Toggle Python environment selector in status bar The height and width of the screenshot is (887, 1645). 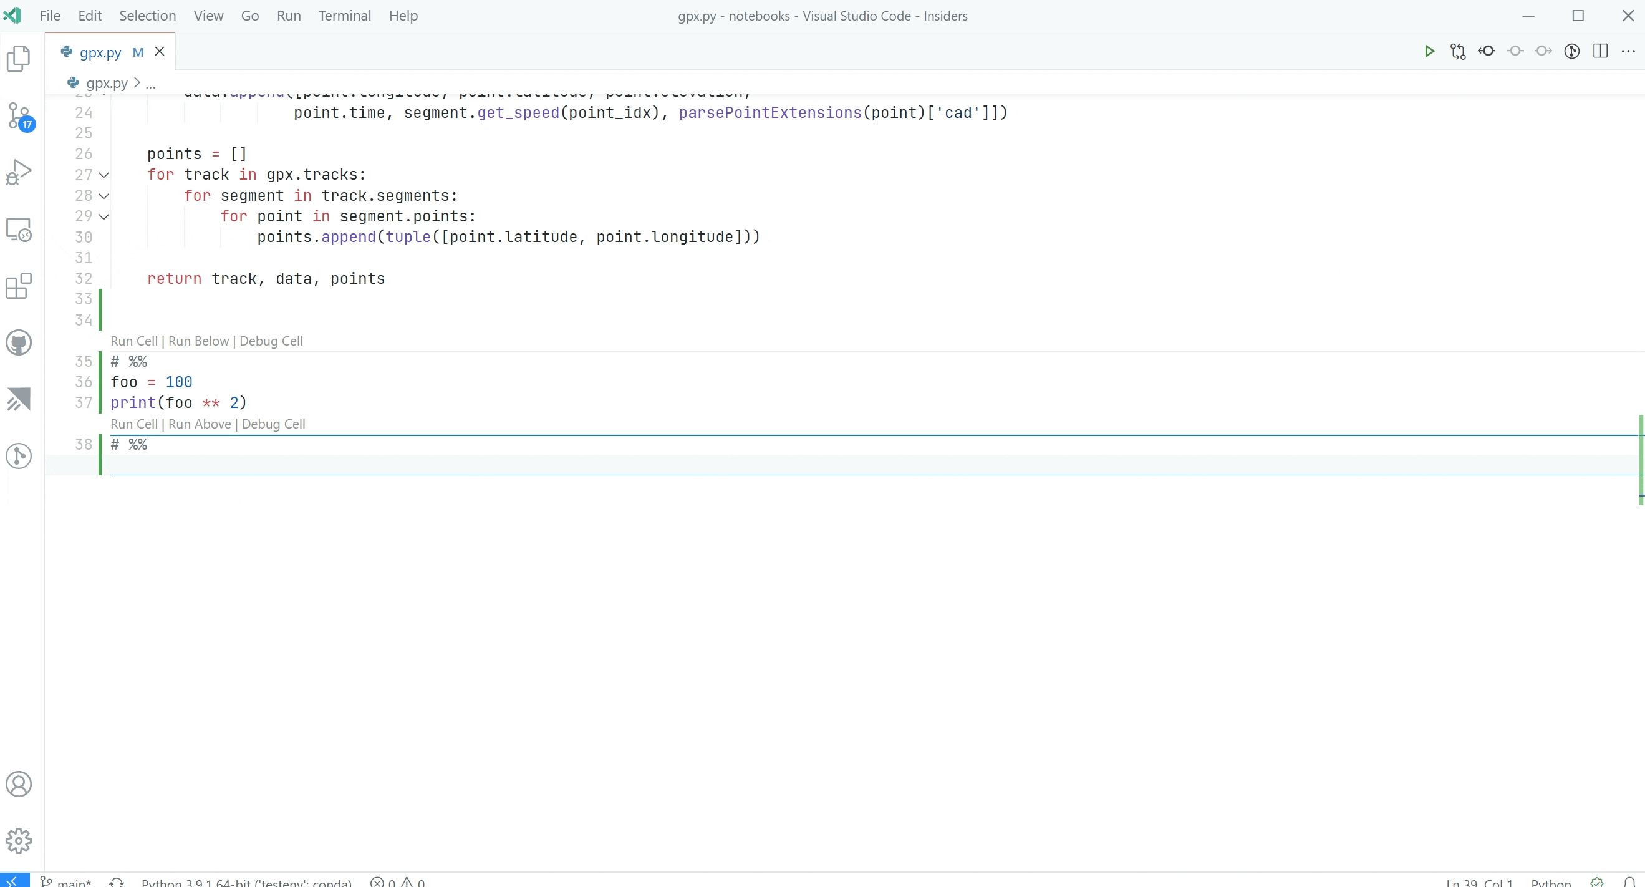coord(246,880)
